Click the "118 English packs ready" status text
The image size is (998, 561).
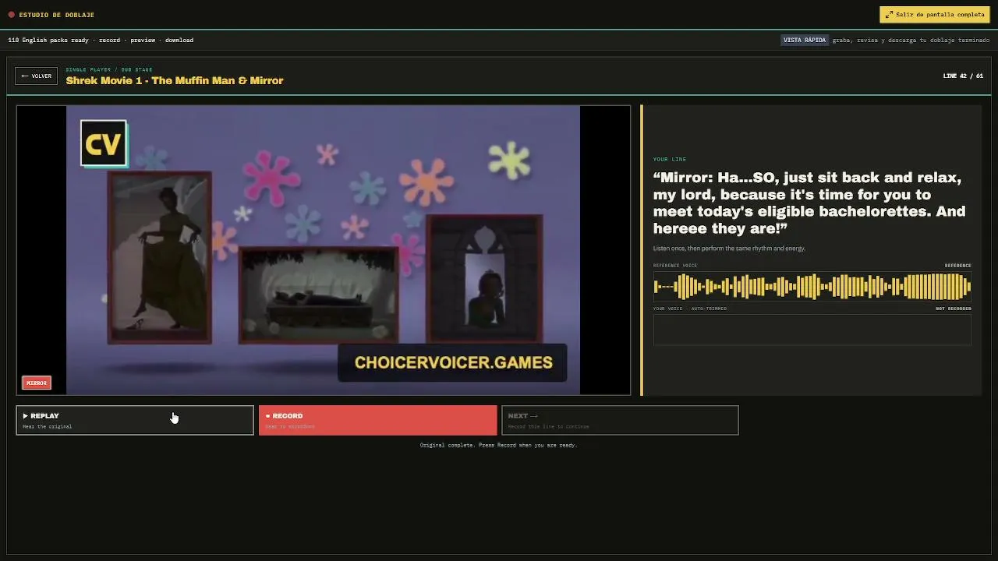[48, 40]
